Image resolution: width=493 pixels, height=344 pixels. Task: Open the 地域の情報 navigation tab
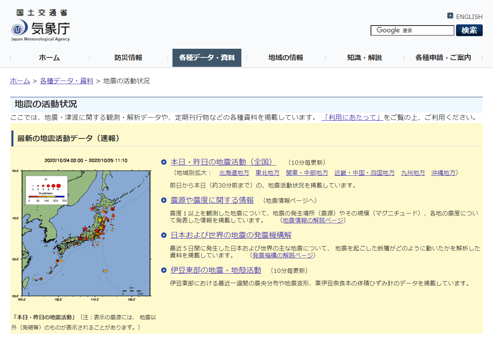pos(286,58)
